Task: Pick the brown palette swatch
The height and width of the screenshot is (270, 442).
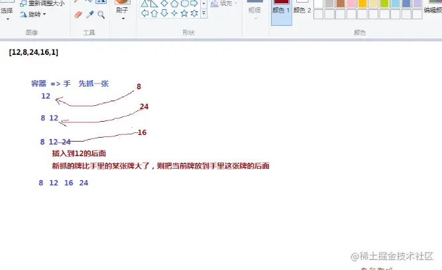Action: point(340,3)
